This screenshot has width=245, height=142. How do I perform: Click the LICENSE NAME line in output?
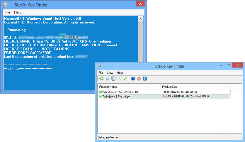(57, 41)
